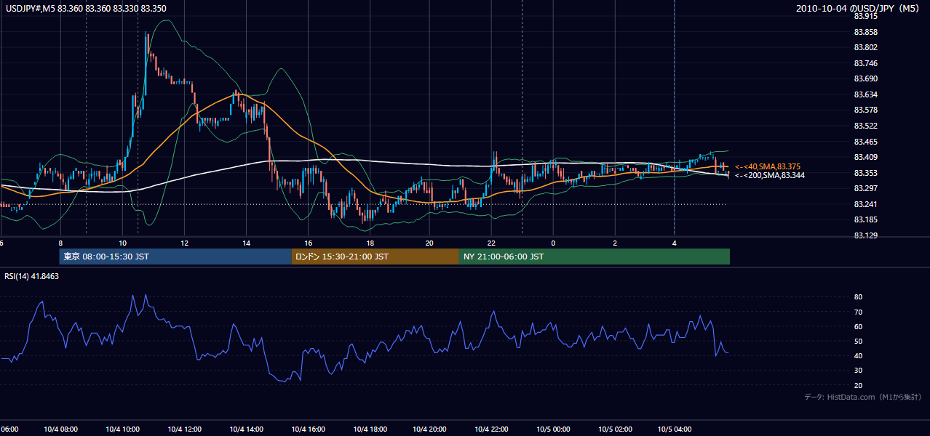930x436 pixels.
Task: Click the 83.746 price axis label
Action: point(865,63)
